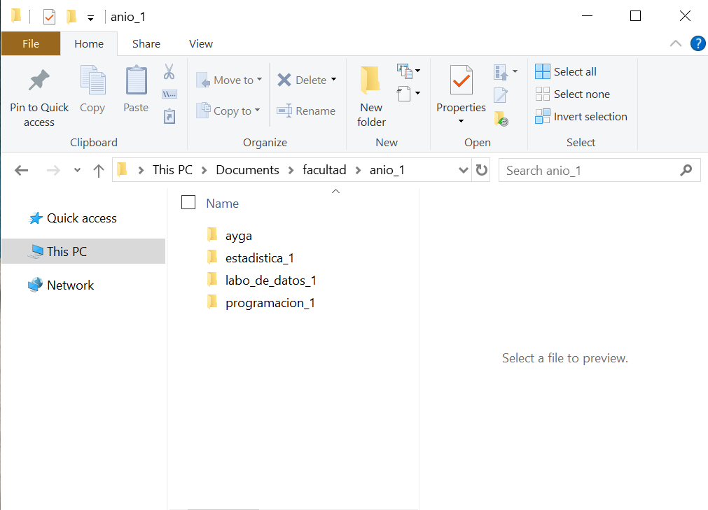708x510 pixels.
Task: Click the Paste clipboard icon
Action: (x=136, y=81)
